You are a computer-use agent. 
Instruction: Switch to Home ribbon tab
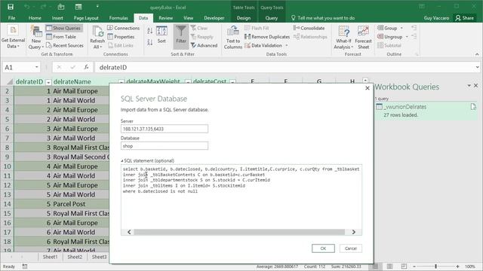point(35,18)
